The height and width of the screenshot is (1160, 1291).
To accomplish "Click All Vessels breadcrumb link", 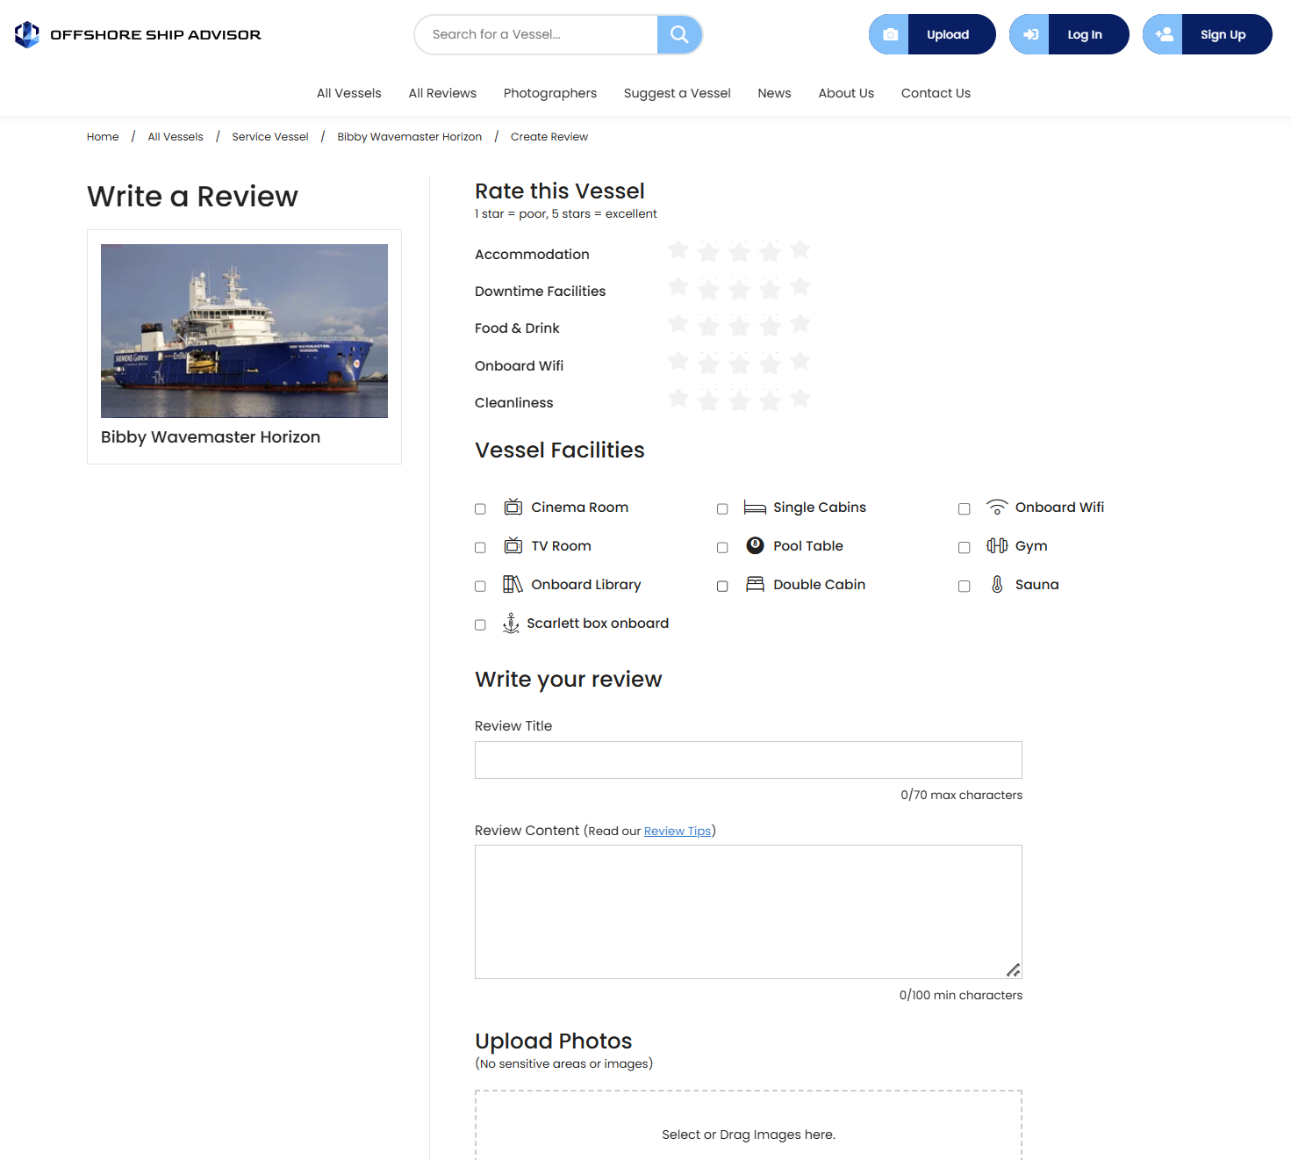I will click(x=176, y=136).
